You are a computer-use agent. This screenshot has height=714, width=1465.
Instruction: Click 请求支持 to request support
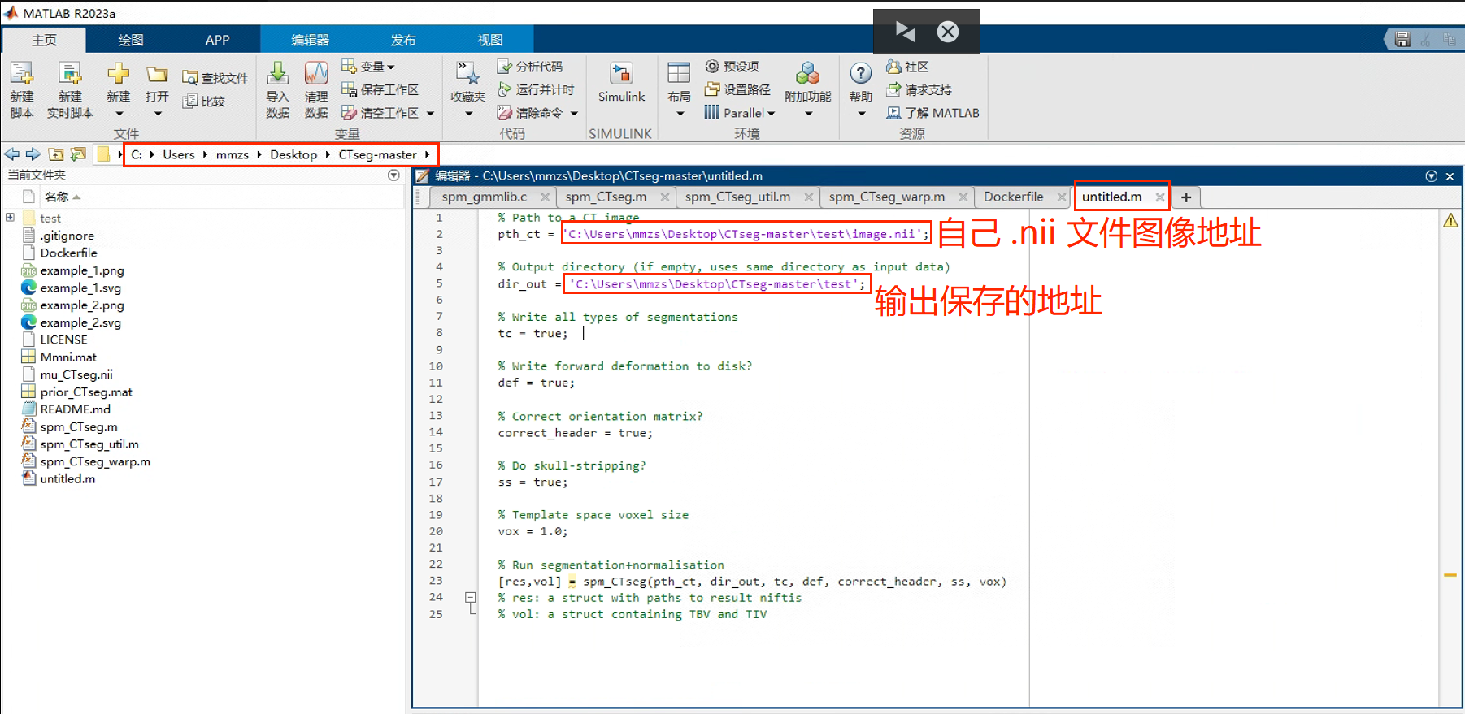tap(919, 89)
